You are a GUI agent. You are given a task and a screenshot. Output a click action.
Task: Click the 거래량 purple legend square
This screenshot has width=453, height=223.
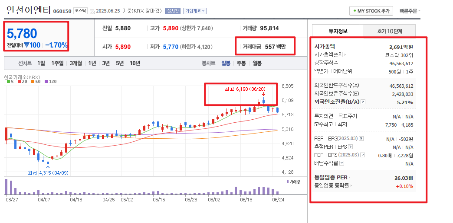click(288, 182)
